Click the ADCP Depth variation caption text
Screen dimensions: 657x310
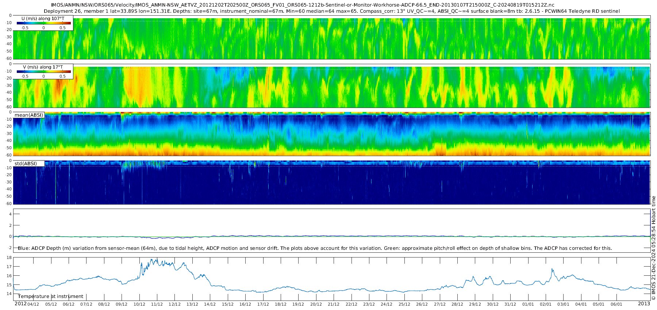click(x=315, y=248)
